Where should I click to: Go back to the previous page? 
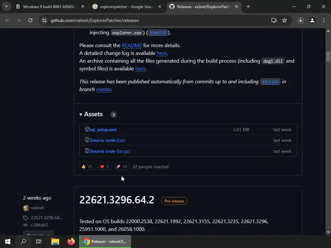(x=7, y=20)
